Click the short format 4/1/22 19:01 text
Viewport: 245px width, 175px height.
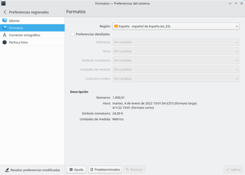[133, 108]
